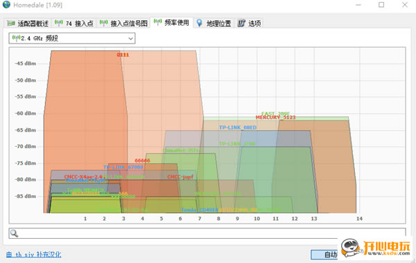Click inside the search filter field

pyautogui.click(x=207, y=233)
